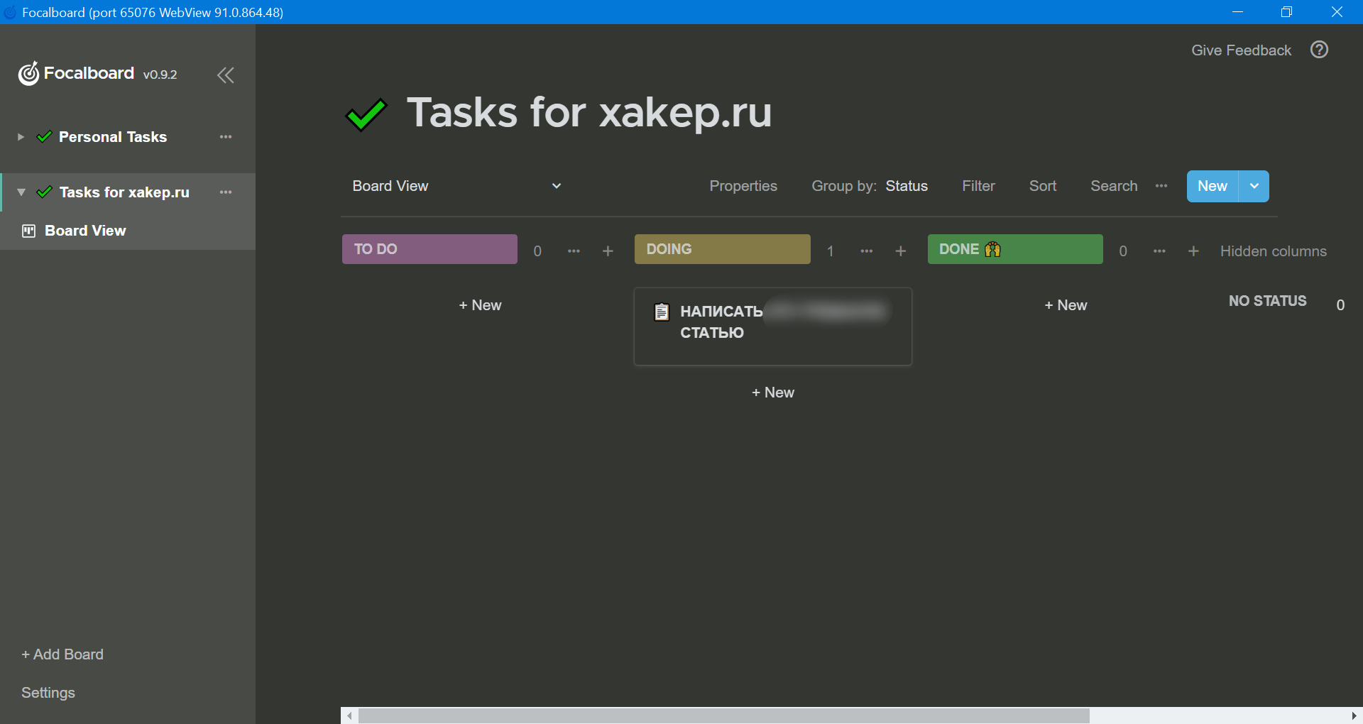This screenshot has width=1363, height=724.
Task: Add card with DONE plus icon
Action: tap(1193, 251)
